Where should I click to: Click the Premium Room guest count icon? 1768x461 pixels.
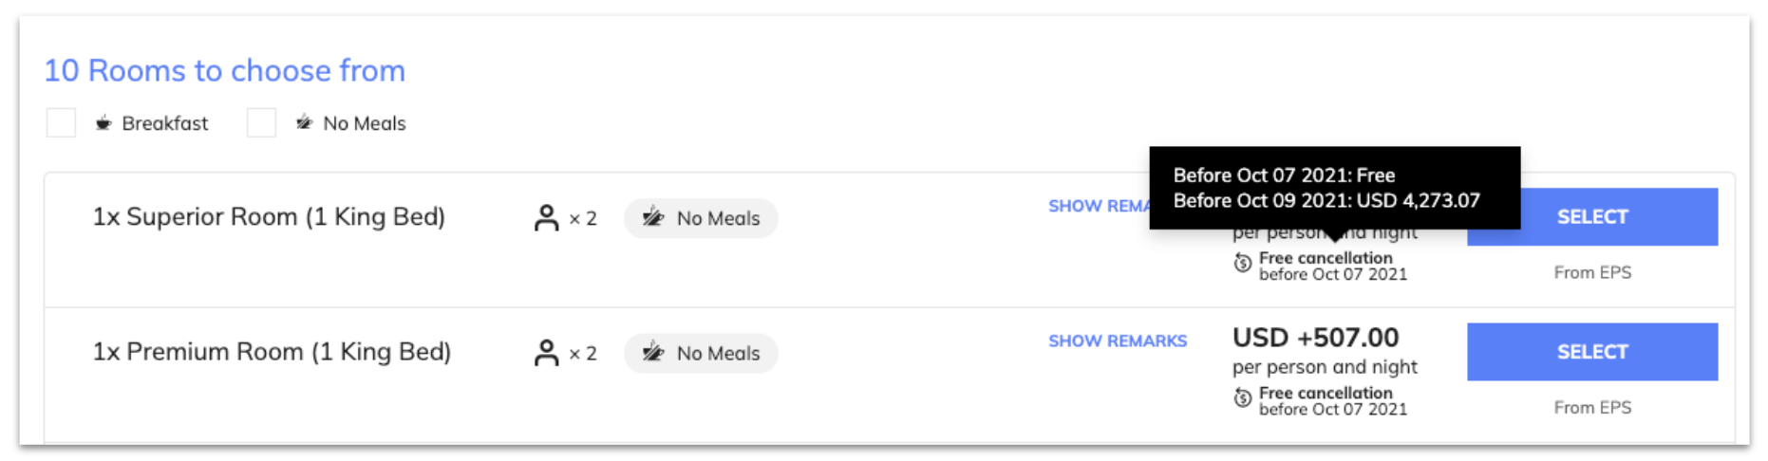point(546,353)
